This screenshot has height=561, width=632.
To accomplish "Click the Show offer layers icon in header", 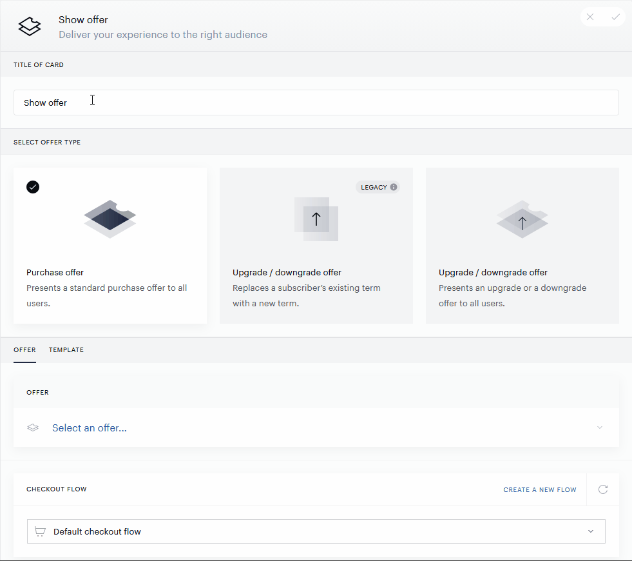I will (30, 26).
